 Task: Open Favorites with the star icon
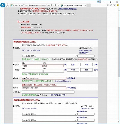tap(111, 5)
